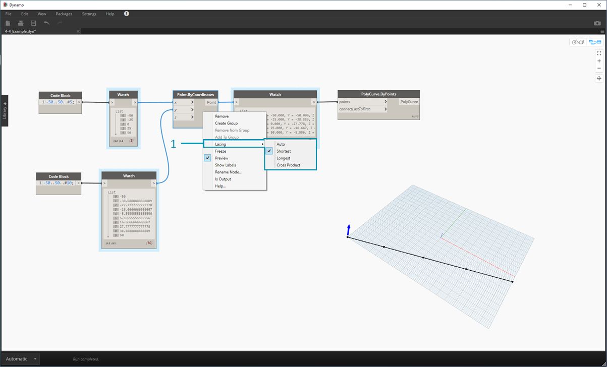
Task: Create a new file from the toolbar
Action: pyautogui.click(x=8, y=23)
